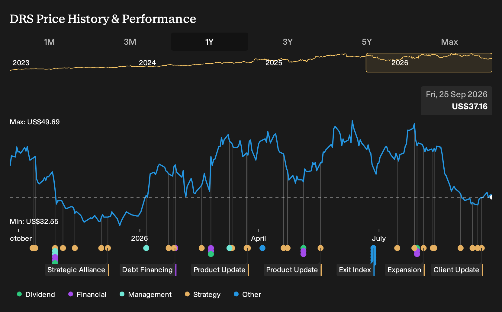This screenshot has width=502, height=312.
Task: Click the highlighted 2026 range selector window
Action: [x=429, y=63]
